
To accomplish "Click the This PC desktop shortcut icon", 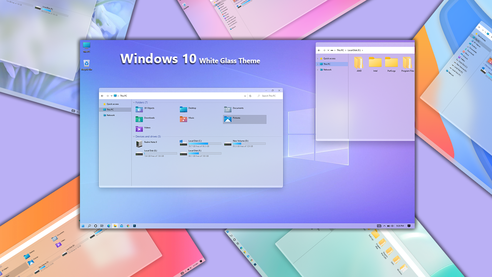I will 86,46.
